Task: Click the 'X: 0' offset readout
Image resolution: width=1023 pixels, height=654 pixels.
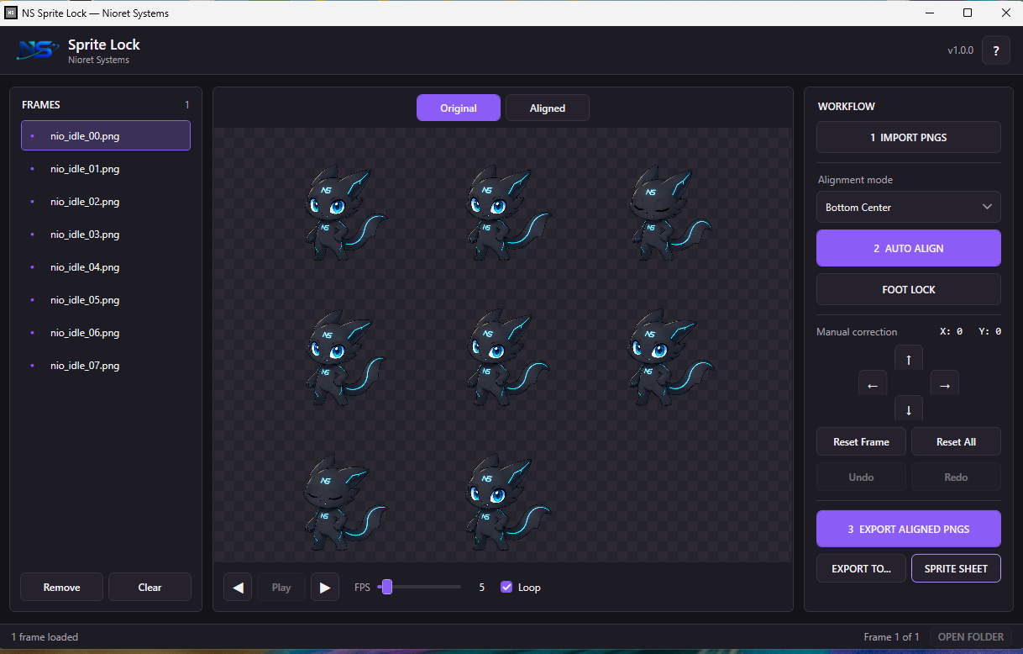Action: (951, 331)
